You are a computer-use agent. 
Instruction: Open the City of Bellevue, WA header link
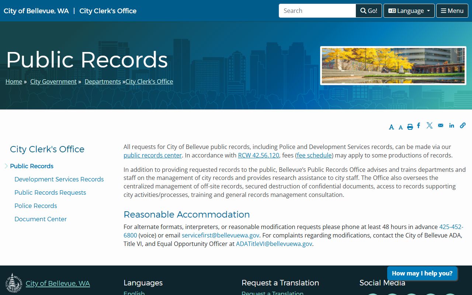[36, 11]
